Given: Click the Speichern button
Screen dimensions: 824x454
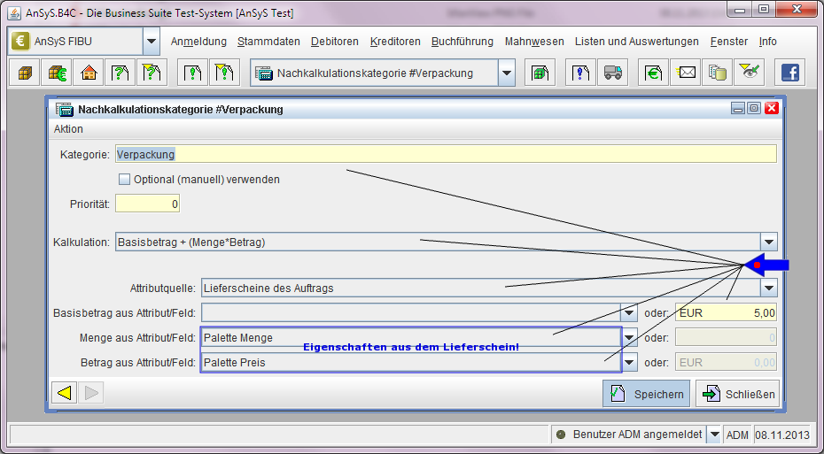Looking at the screenshot, I should point(646,394).
